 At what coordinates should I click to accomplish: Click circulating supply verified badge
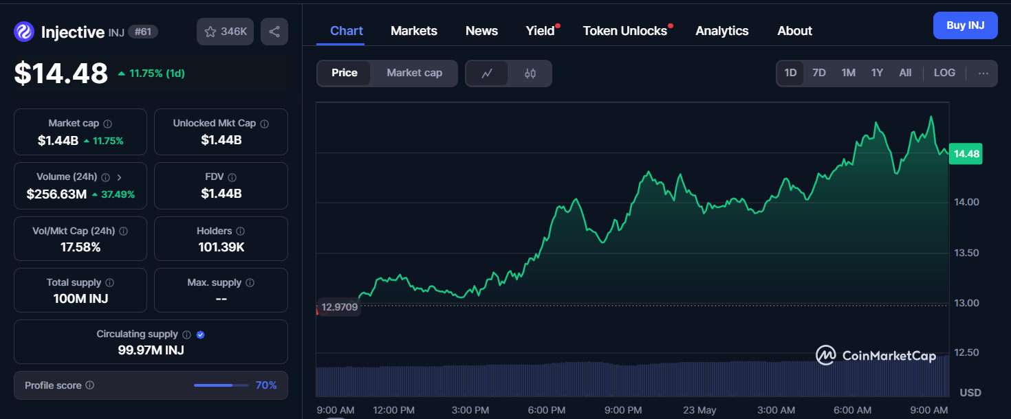tap(201, 335)
